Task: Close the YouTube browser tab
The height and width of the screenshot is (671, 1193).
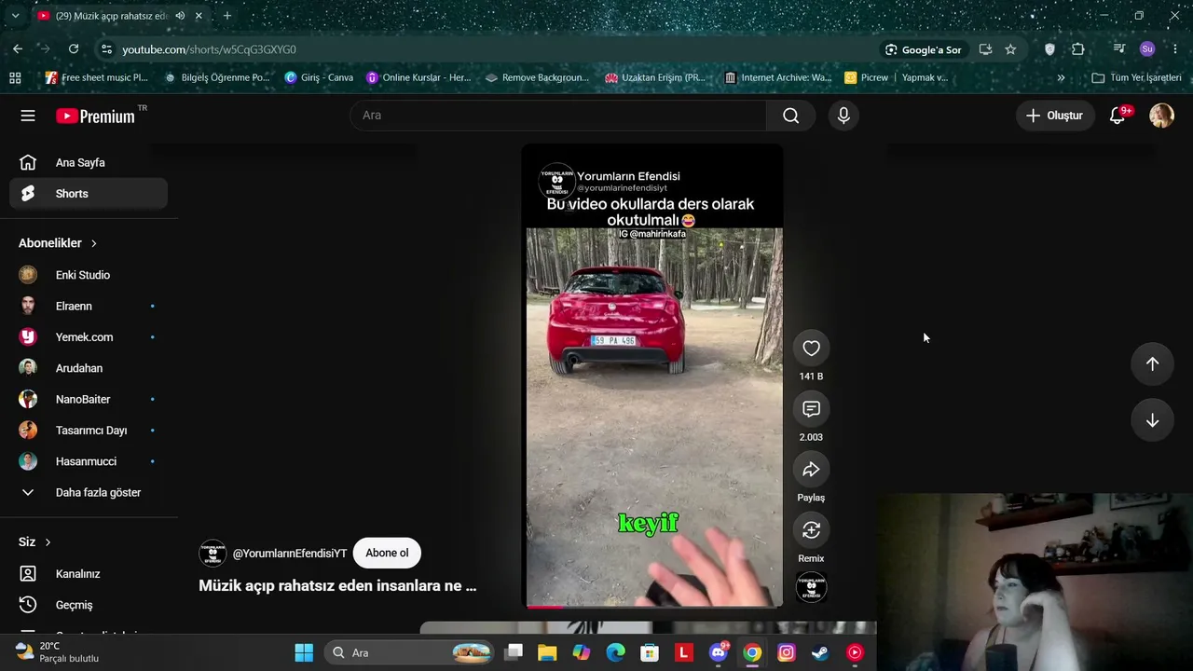Action: pyautogui.click(x=199, y=16)
